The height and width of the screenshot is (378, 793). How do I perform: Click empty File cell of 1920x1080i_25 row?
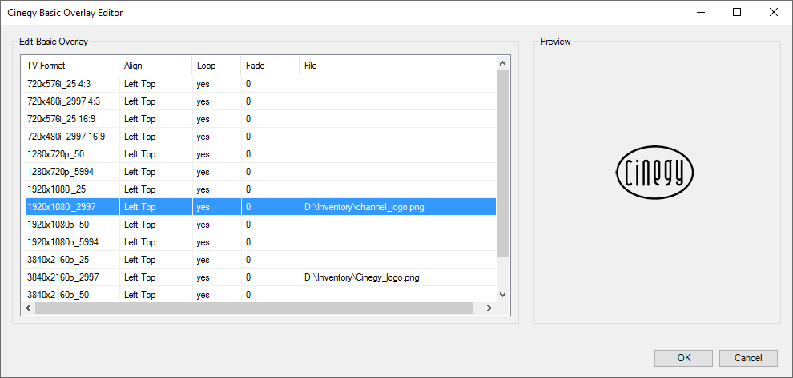tap(397, 189)
